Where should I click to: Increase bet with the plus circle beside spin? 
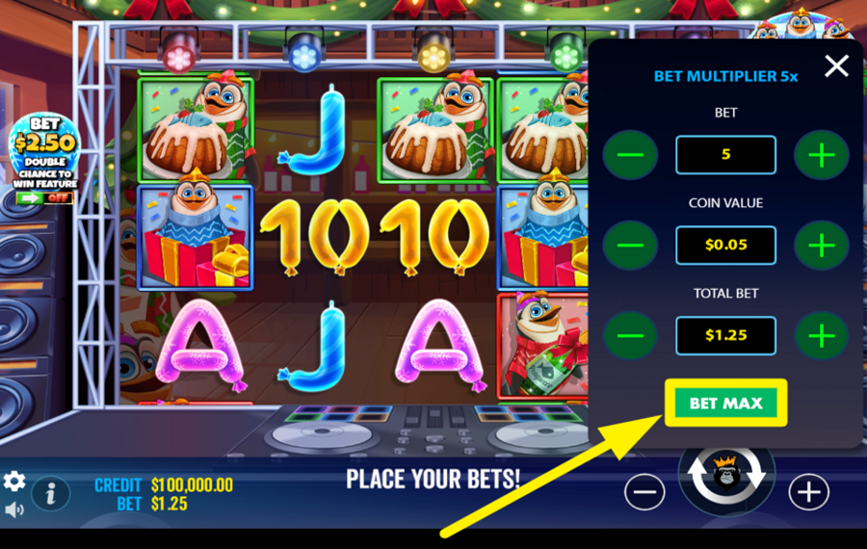coord(809,491)
